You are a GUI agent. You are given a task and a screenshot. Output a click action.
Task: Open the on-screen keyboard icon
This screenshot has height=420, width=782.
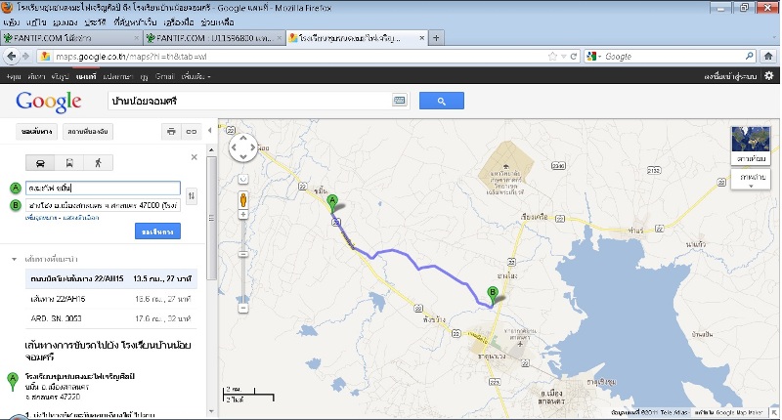400,101
